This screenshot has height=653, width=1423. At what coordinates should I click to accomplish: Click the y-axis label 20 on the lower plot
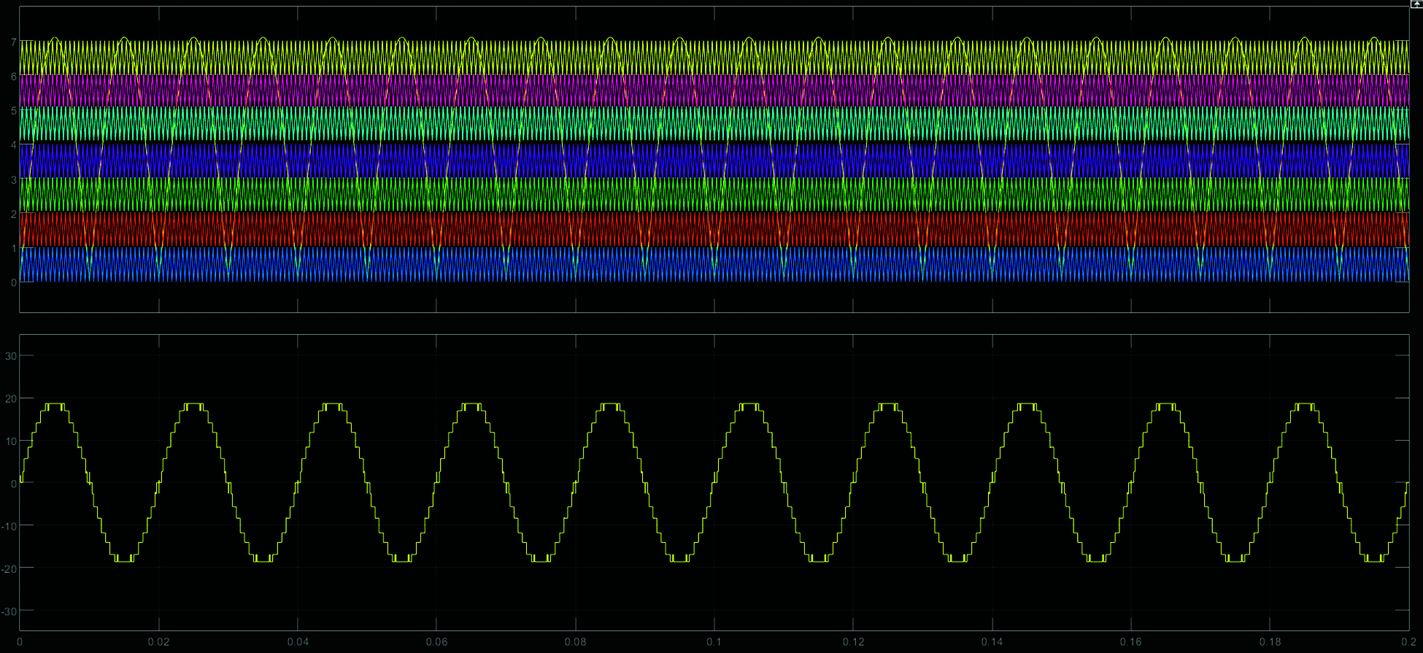tap(10, 399)
